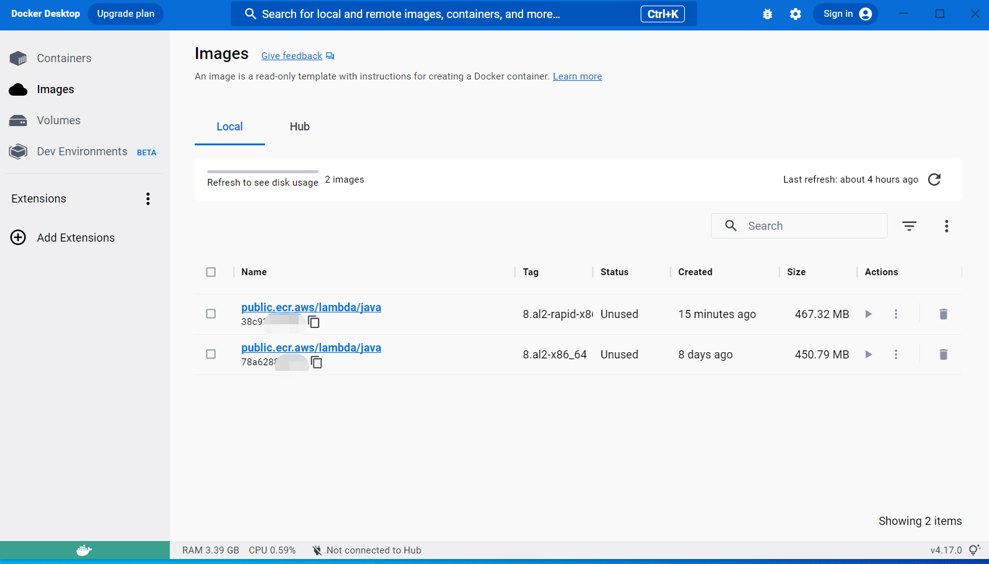The width and height of the screenshot is (989, 564).
Task: Open Containers in the sidebar
Action: tap(63, 58)
